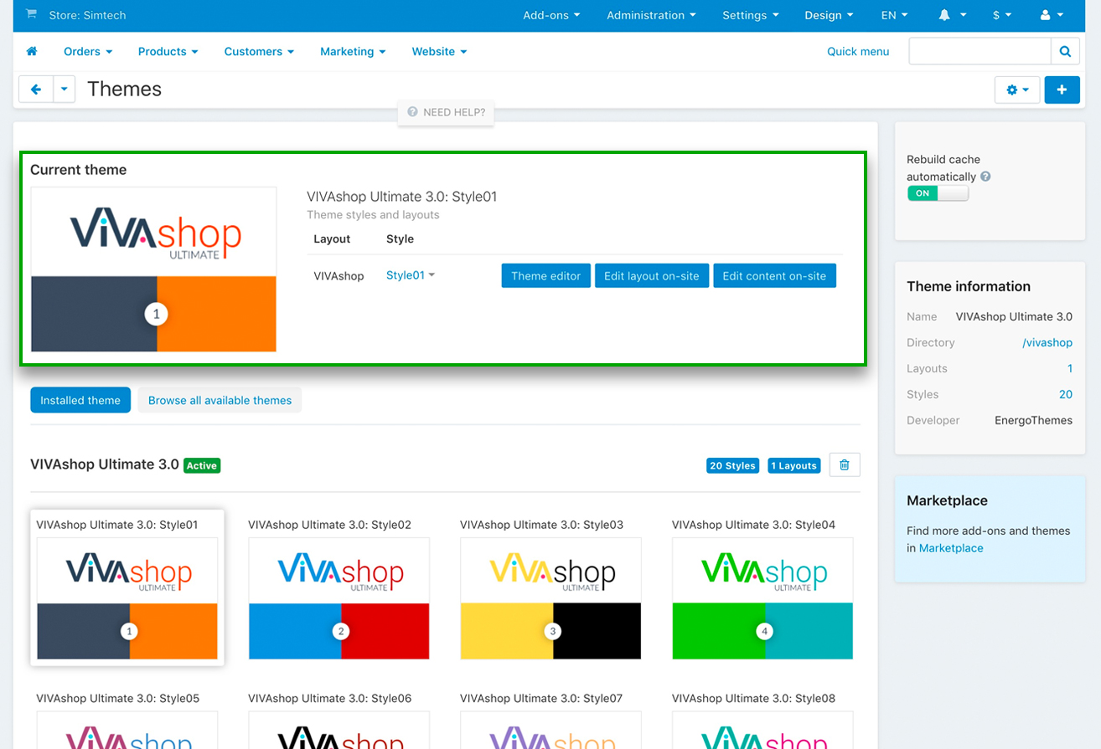Image resolution: width=1101 pixels, height=749 pixels.
Task: Select Style02 blue-red thumbnail
Action: pyautogui.click(x=339, y=598)
